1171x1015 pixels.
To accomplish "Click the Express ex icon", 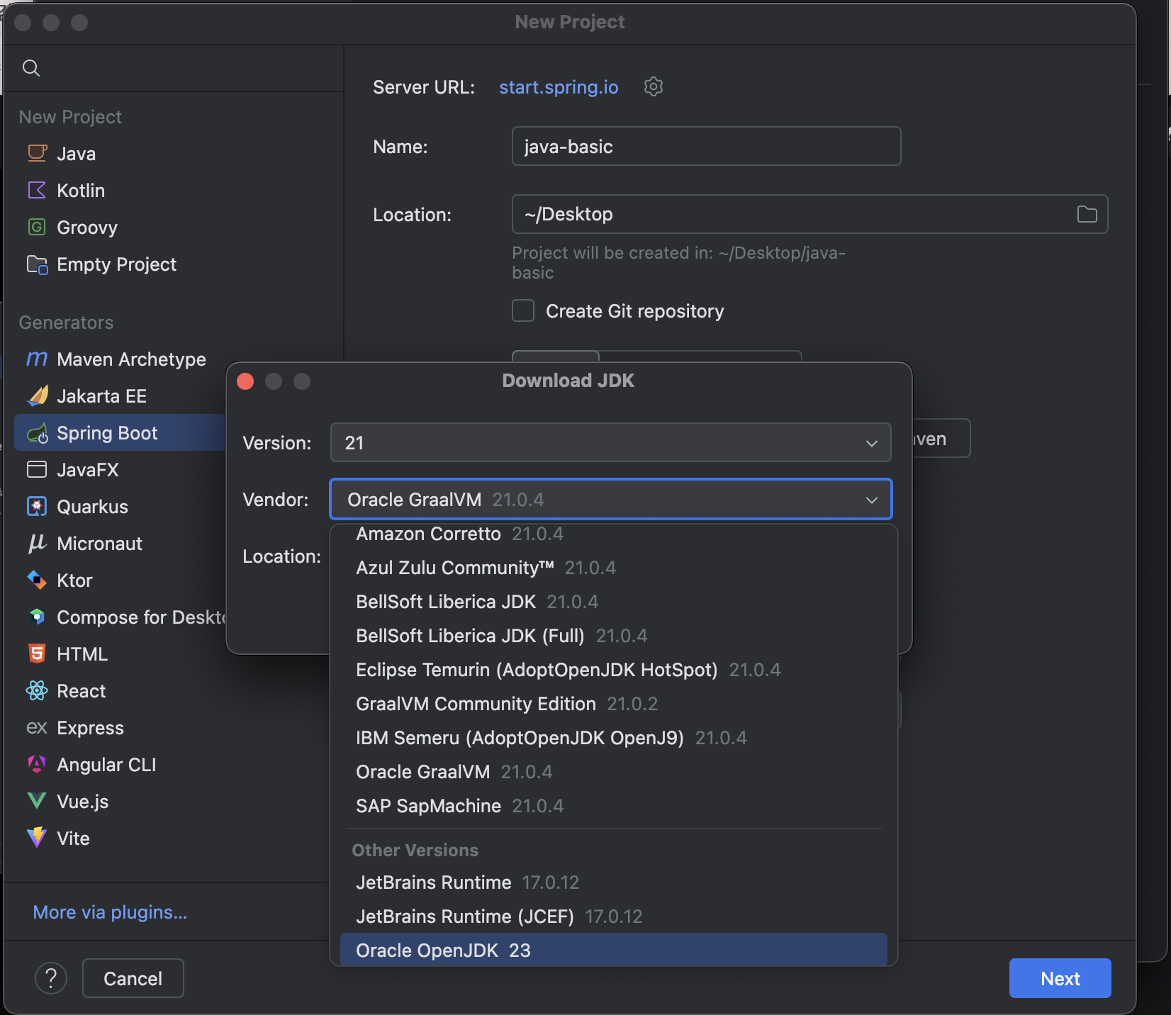I will click(37, 728).
